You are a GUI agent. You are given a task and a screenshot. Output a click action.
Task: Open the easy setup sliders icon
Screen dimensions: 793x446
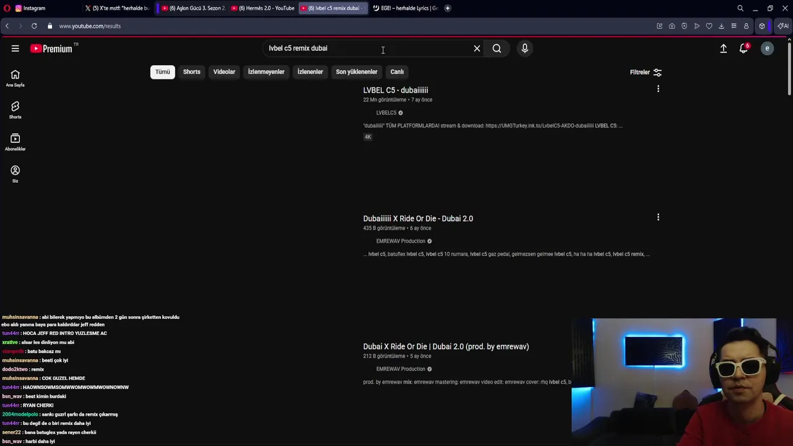(x=734, y=26)
